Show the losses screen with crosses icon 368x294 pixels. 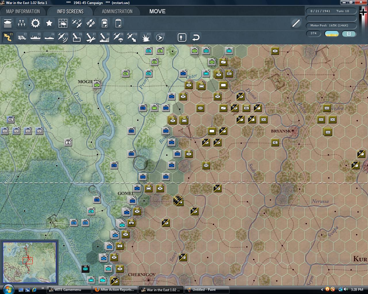[x=22, y=23]
